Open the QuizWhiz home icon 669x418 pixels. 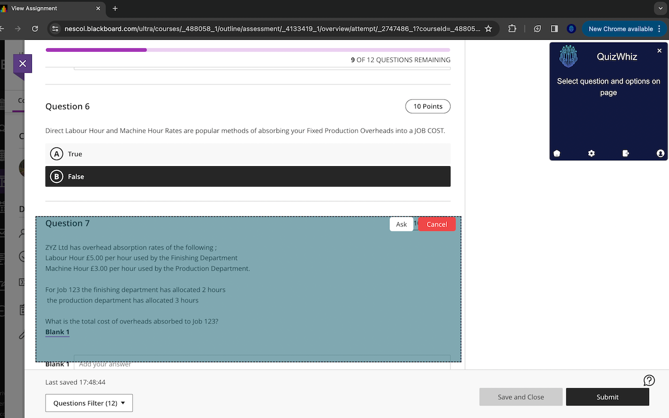tap(557, 153)
